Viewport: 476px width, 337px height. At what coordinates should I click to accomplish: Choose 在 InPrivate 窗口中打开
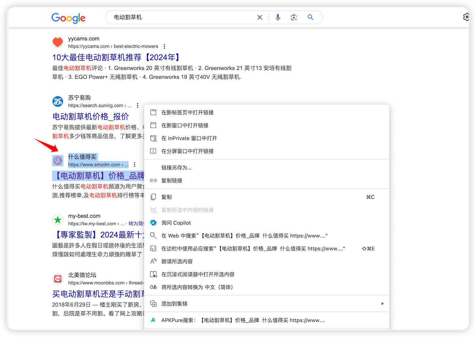click(189, 138)
